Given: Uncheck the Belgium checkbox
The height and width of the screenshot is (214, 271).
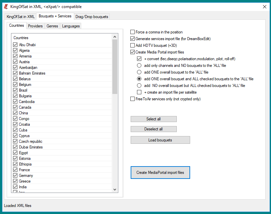Looking at the screenshot, I should [15, 85].
